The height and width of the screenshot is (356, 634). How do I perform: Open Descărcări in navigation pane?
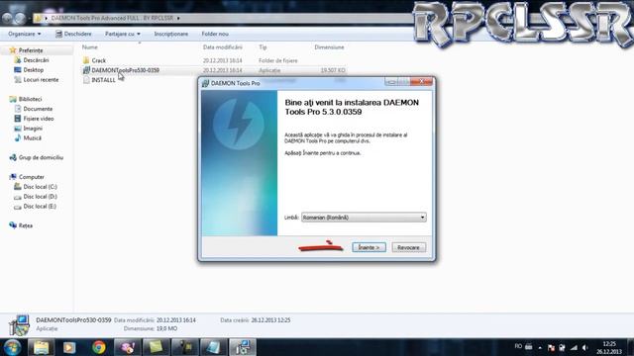(x=36, y=60)
